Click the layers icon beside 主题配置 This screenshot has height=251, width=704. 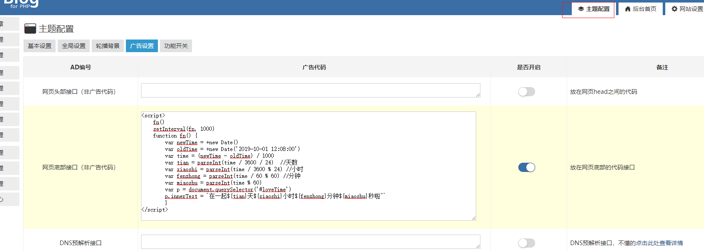[581, 9]
